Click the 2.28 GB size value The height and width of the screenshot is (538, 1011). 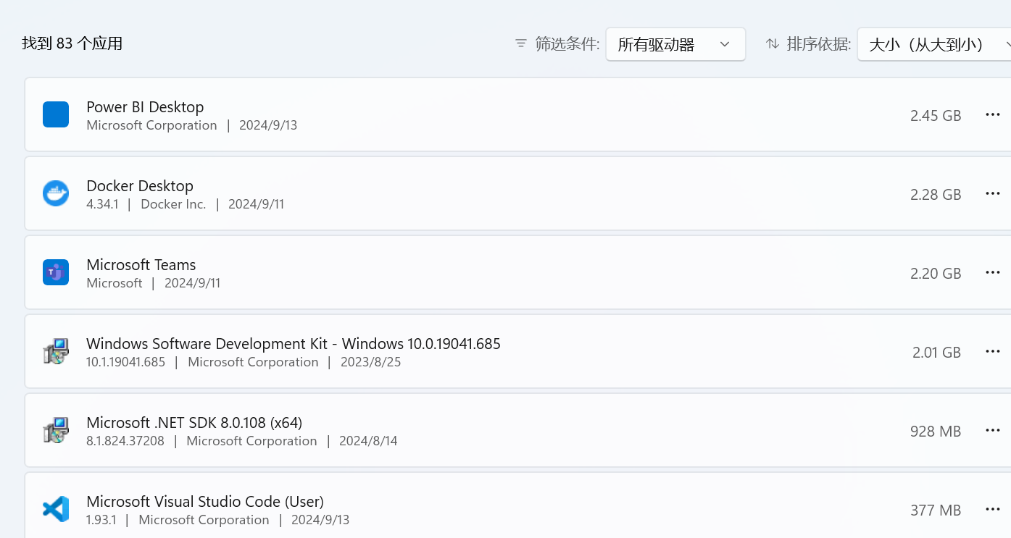click(x=936, y=195)
